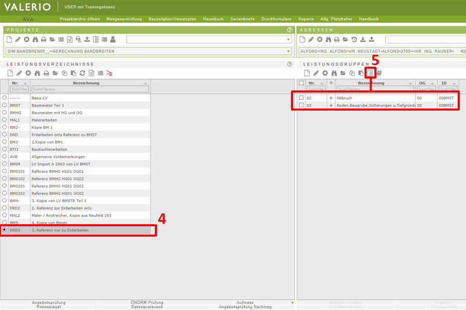Expand row 03 with its plus sign
The image size is (466, 310).
[x=331, y=105]
